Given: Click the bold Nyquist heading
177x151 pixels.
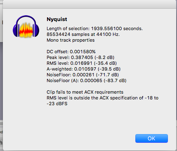Looking at the screenshot, I should click(57, 19).
